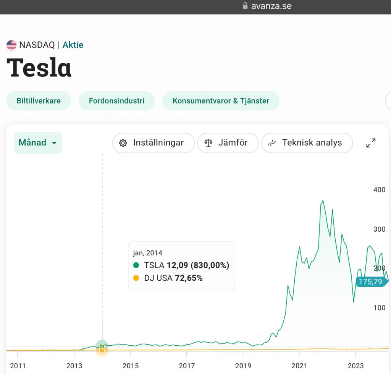Click the 2023 axis label
The width and height of the screenshot is (391, 374).
[355, 366]
